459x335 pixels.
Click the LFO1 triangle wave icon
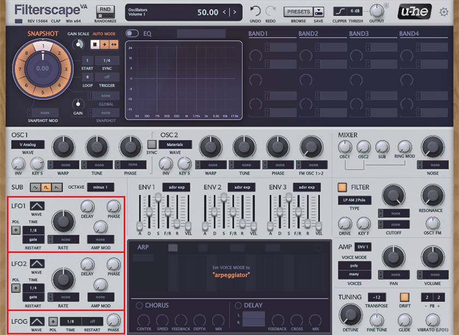click(x=37, y=206)
